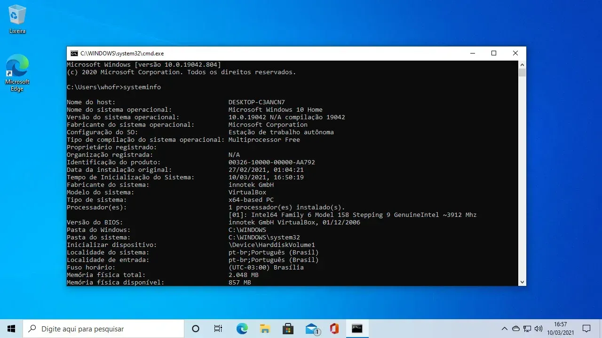Click the taskbar clock showing 16:57
This screenshot has height=338, width=602.
[560, 329]
